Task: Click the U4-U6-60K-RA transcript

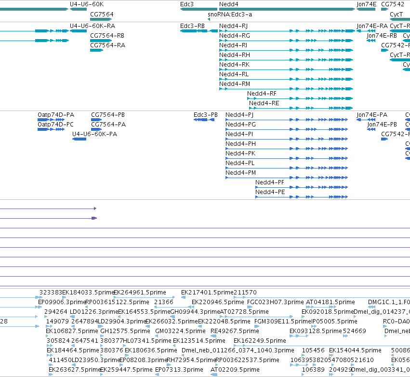Action: [x=78, y=31]
